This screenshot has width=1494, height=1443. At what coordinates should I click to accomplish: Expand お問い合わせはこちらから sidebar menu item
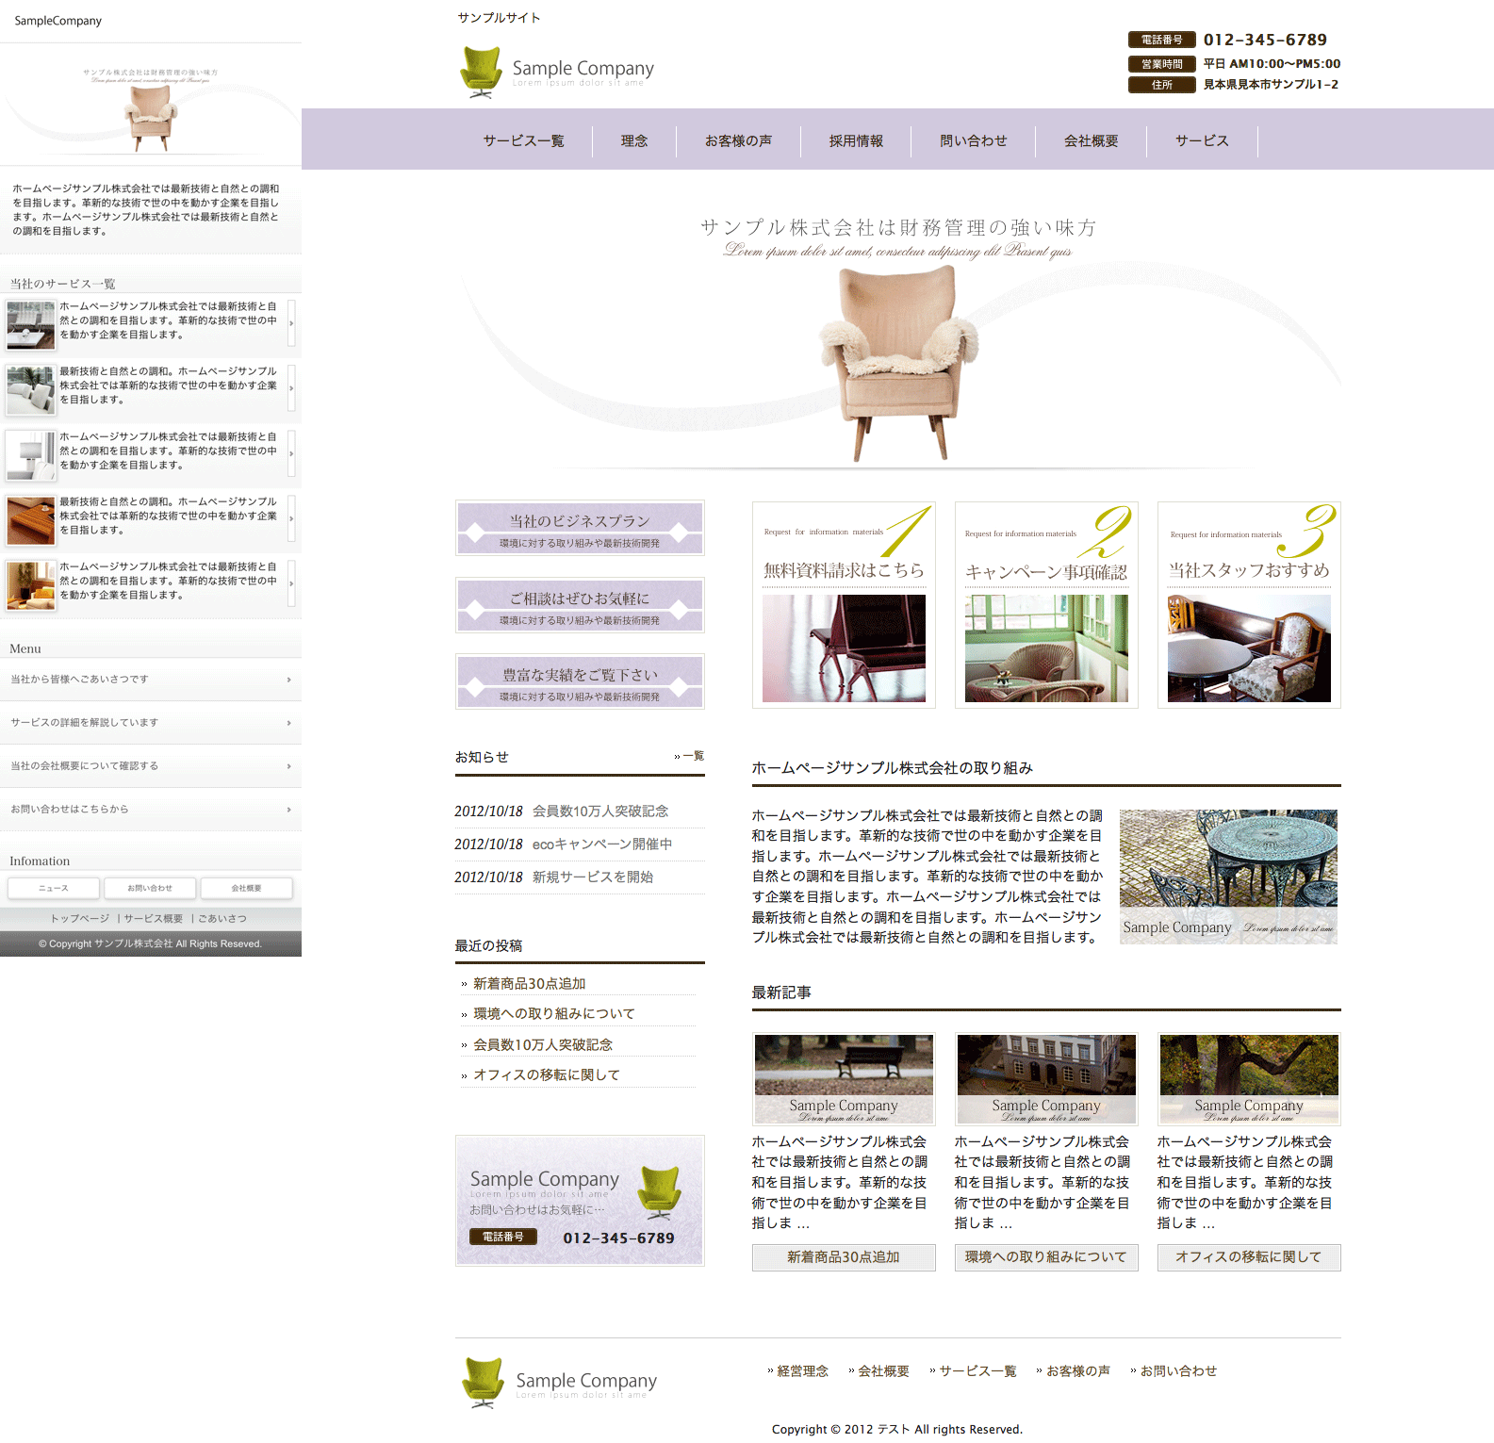click(x=151, y=810)
